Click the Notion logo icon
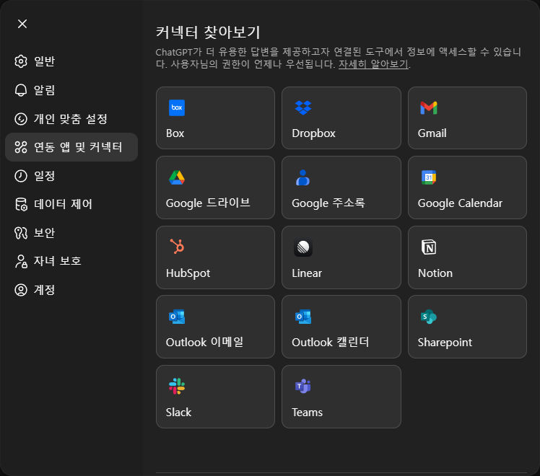Image resolution: width=540 pixels, height=476 pixels. [x=429, y=247]
